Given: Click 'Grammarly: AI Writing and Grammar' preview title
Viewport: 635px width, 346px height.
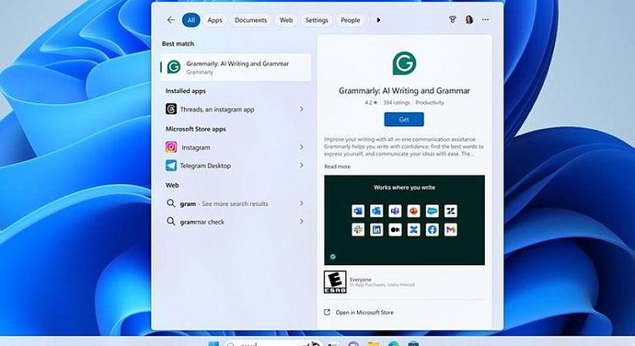Looking at the screenshot, I should point(404,91).
